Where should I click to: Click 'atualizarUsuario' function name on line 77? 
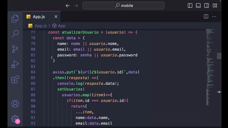80,32
